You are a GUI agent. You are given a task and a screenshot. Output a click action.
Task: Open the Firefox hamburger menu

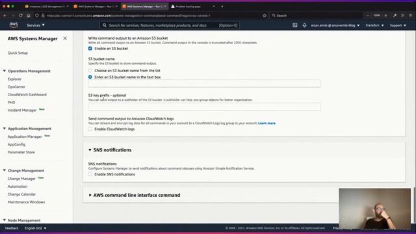pyautogui.click(x=410, y=16)
